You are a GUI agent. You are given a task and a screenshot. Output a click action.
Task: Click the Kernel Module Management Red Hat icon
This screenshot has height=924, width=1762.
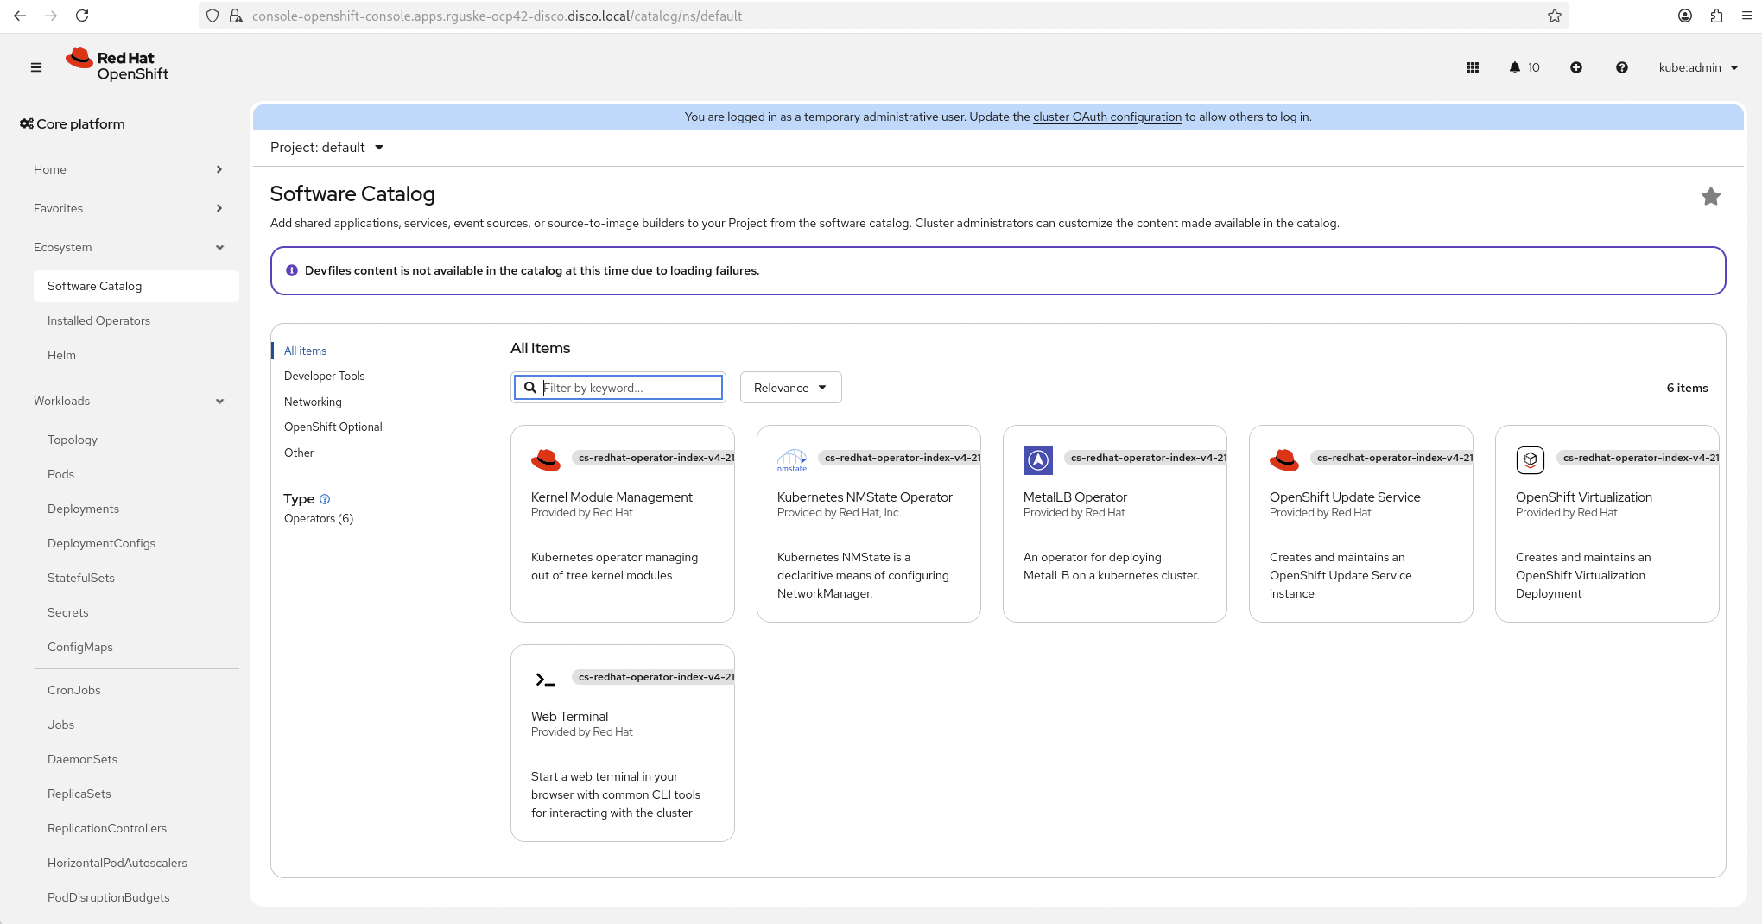pos(546,460)
